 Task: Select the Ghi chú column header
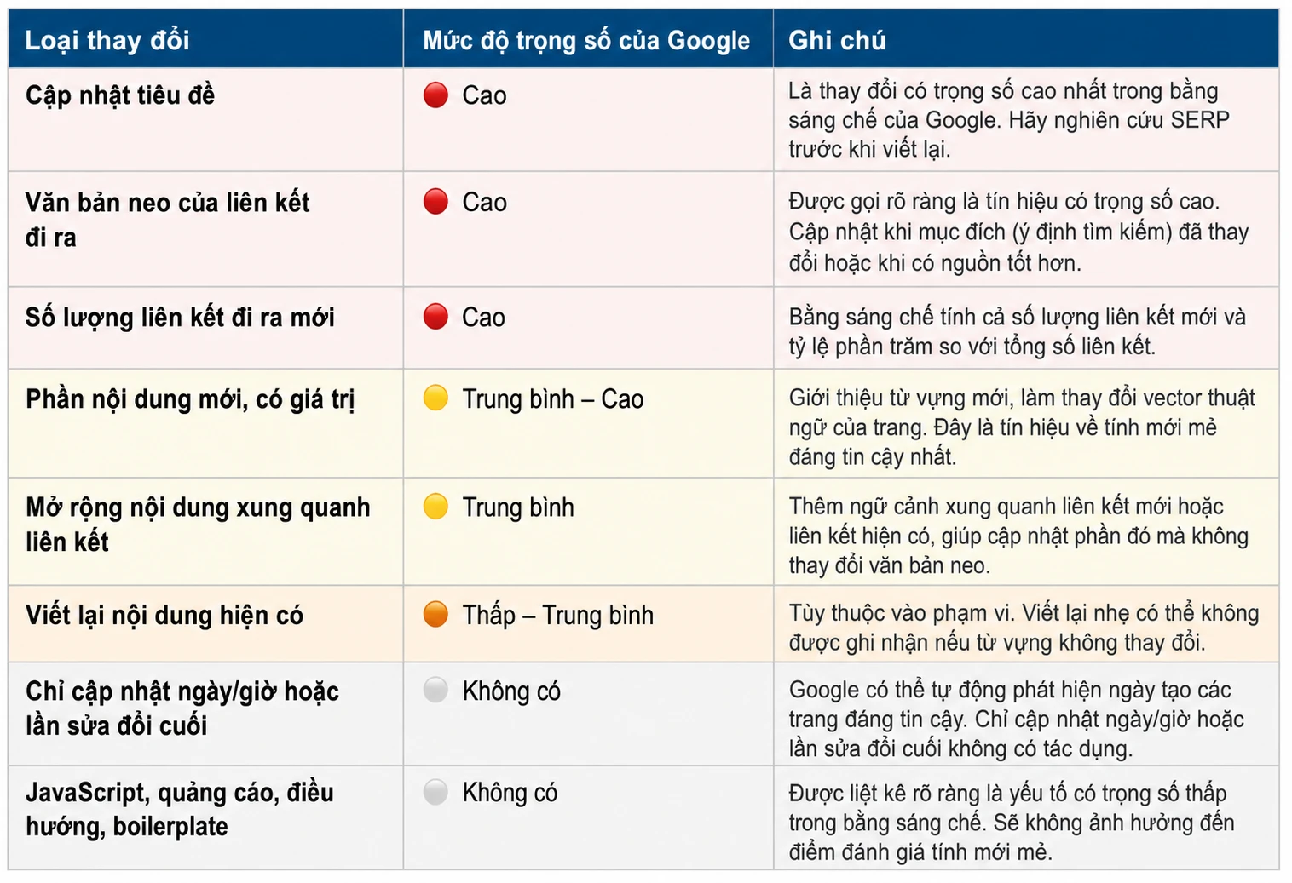pos(837,40)
